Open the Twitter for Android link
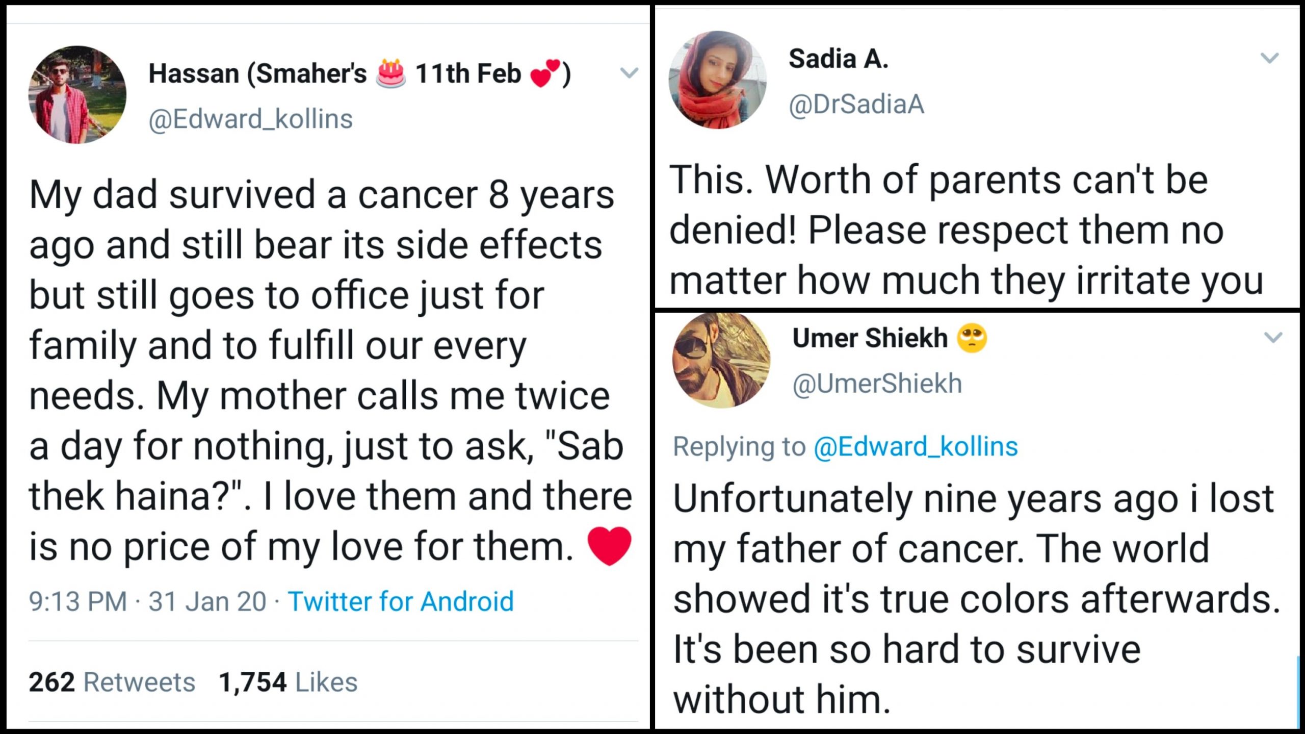 pos(401,601)
